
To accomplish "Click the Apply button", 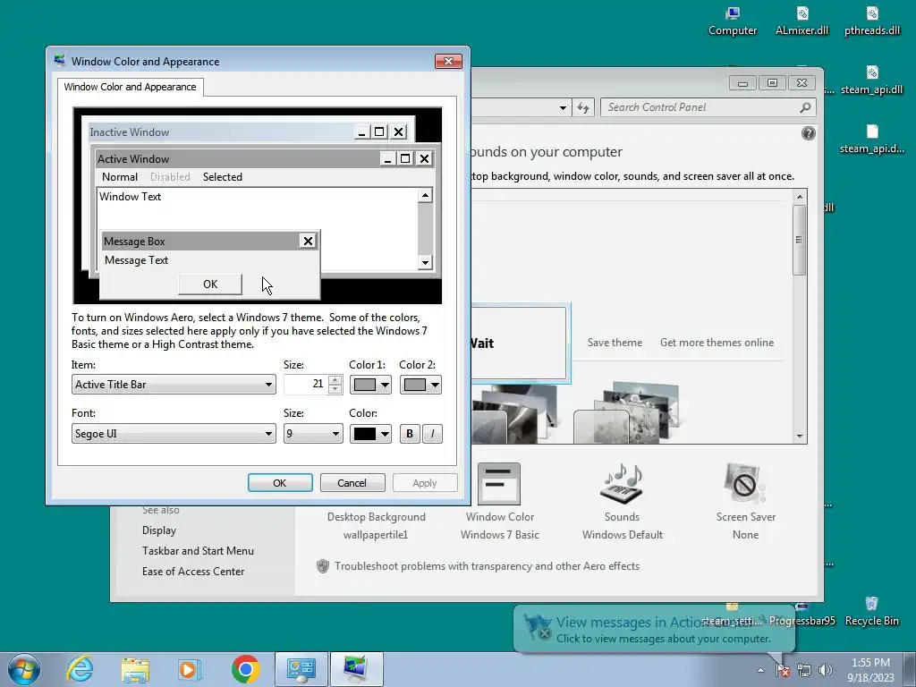I will pyautogui.click(x=425, y=483).
